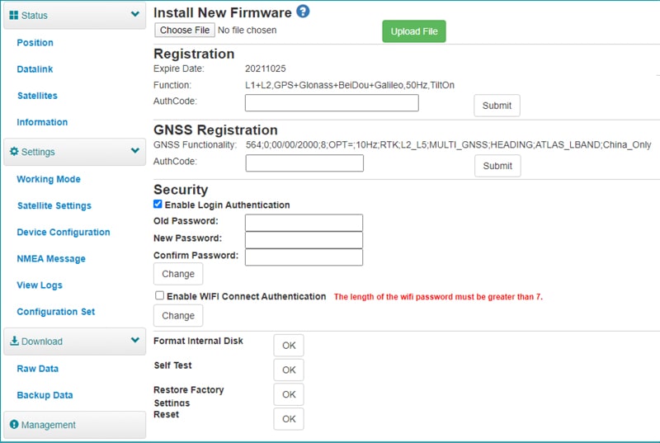Collapse the Status section chevron
The image size is (660, 443).
tap(135, 15)
